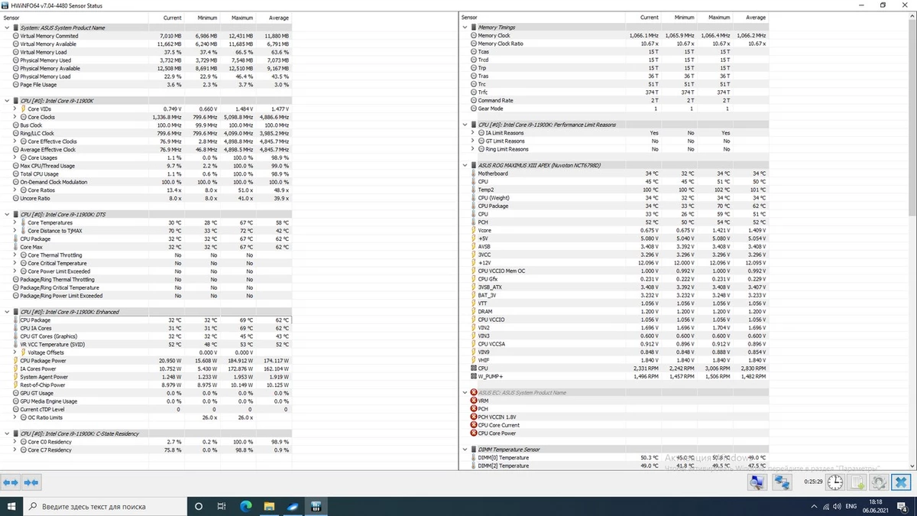Open the Windows Start menu
Viewport: 917px width, 516px height.
[x=11, y=506]
